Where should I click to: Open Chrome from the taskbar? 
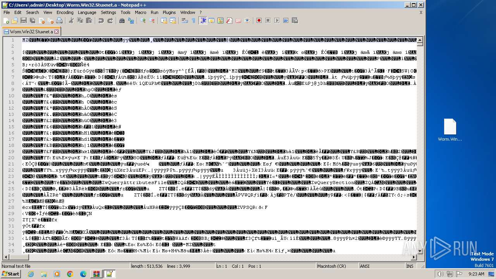click(x=70, y=274)
